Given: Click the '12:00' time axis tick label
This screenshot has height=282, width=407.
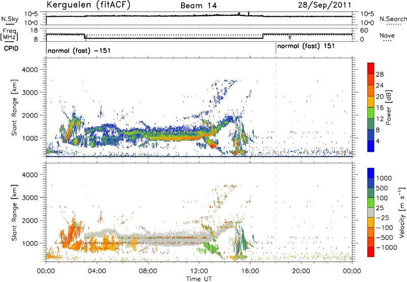Looking at the screenshot, I should click(199, 271).
